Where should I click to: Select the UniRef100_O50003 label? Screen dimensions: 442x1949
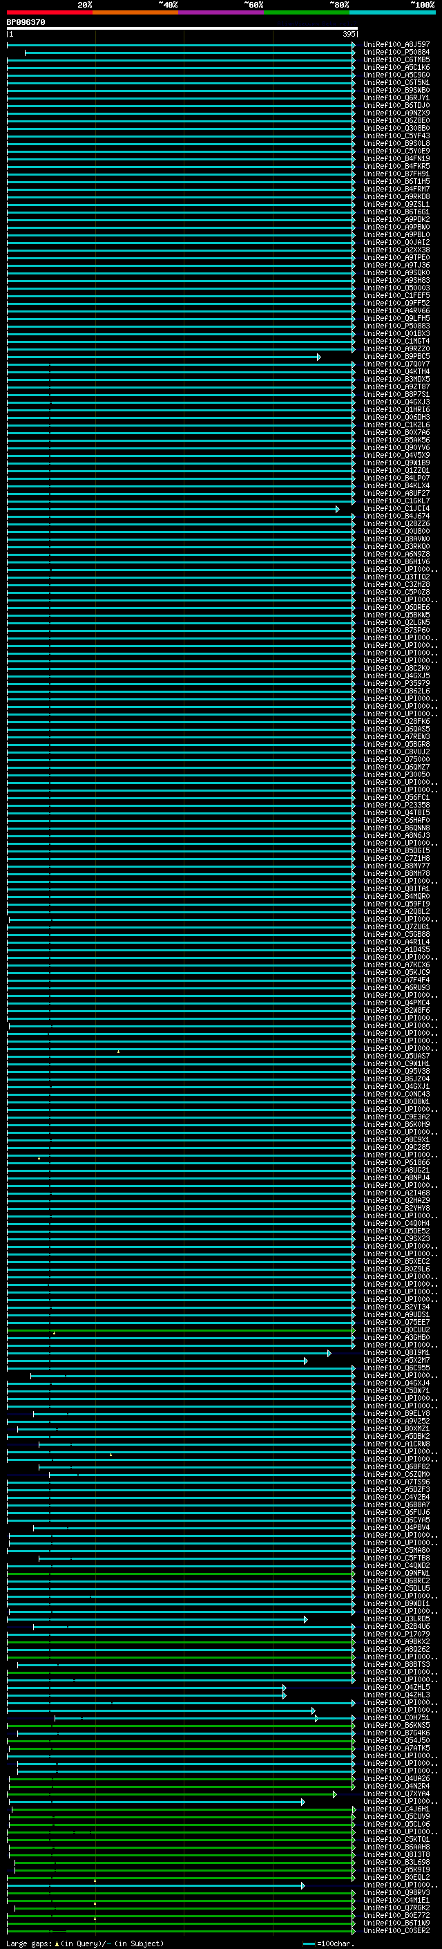click(396, 288)
